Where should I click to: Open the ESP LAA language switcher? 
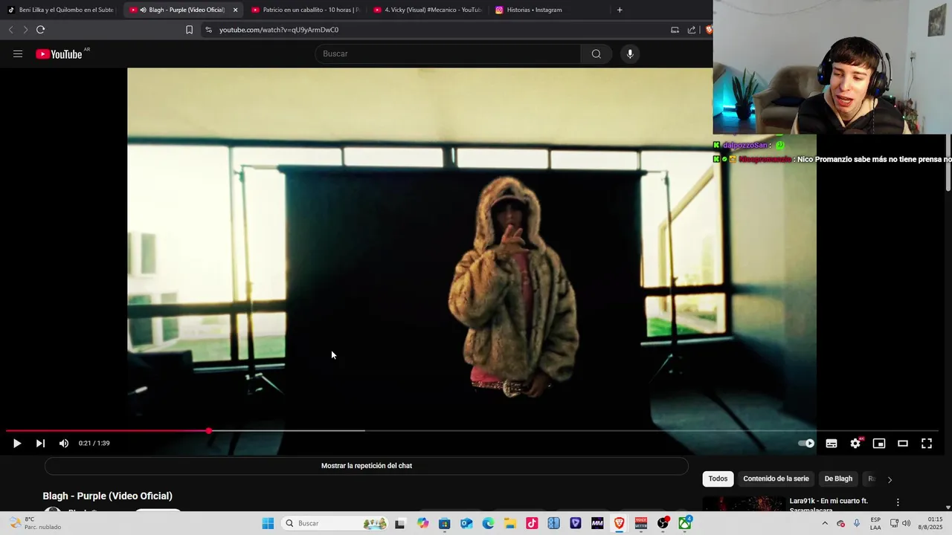click(875, 523)
